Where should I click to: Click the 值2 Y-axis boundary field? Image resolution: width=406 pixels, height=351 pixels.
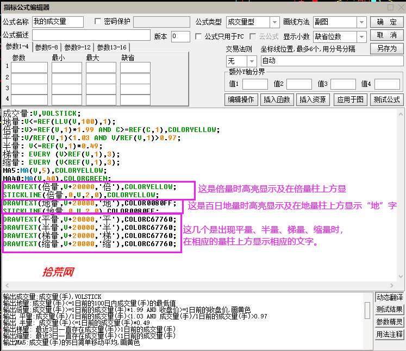point(299,84)
